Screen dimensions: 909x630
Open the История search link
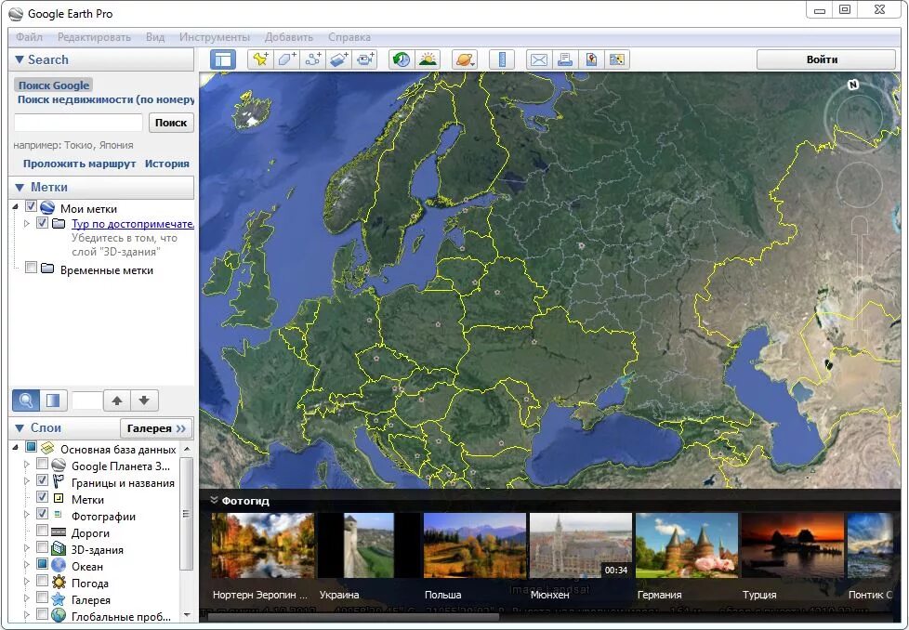(167, 164)
